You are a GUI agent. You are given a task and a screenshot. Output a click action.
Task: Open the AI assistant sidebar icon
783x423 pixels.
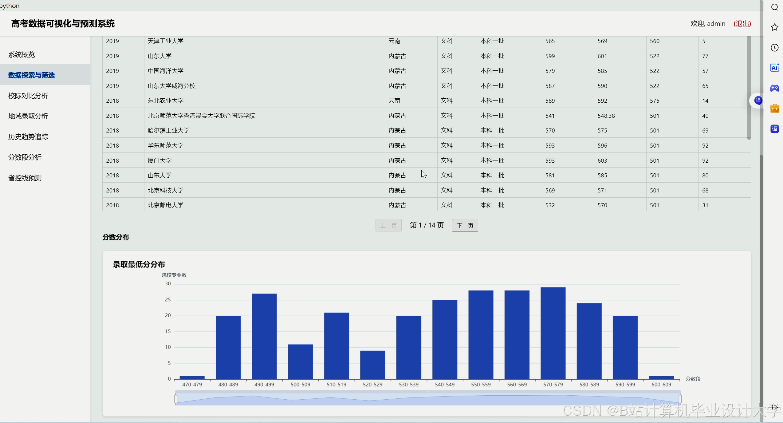pos(774,68)
